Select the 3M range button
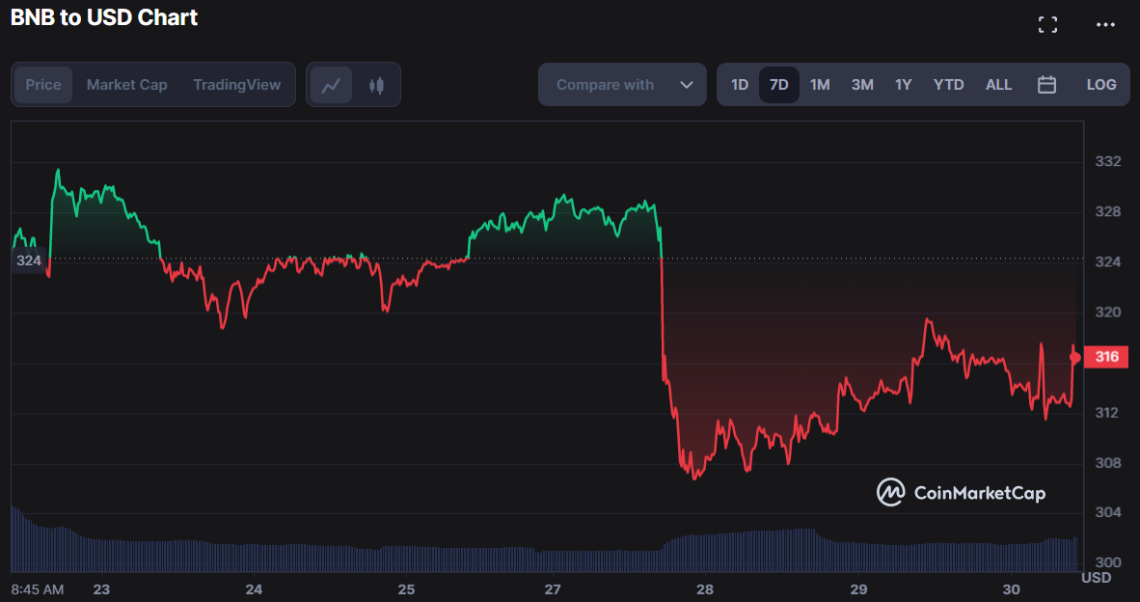Image resolution: width=1140 pixels, height=602 pixels. coord(861,84)
